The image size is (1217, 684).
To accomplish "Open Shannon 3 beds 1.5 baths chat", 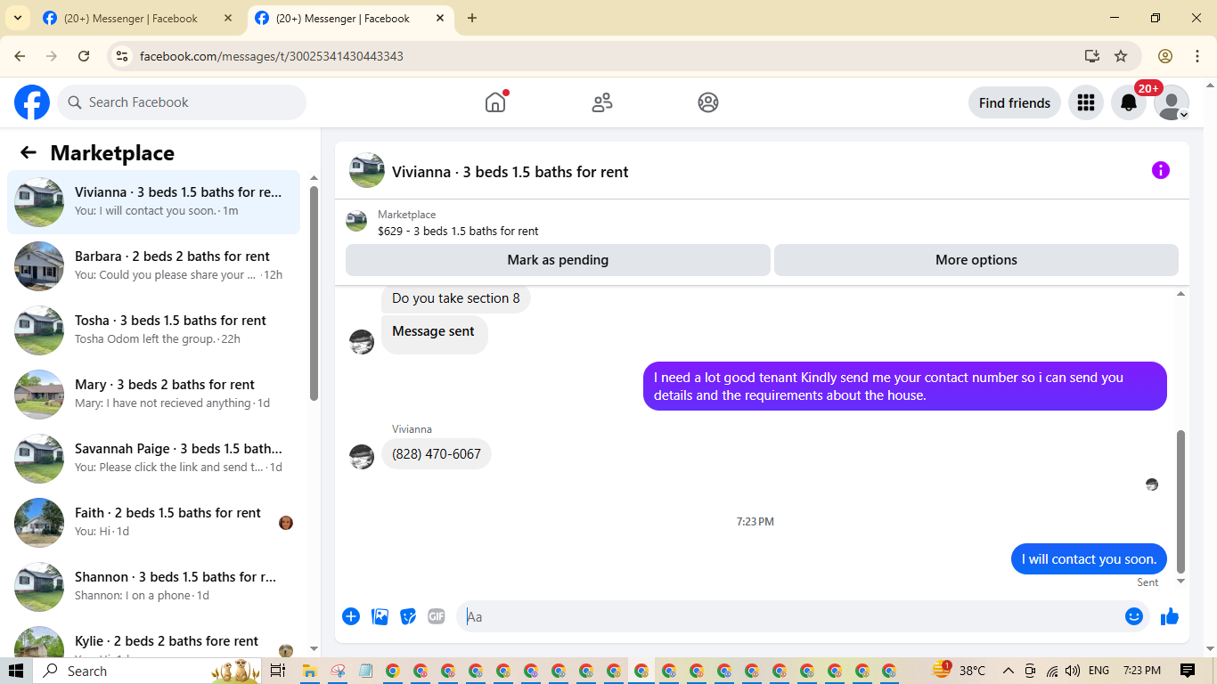I will tap(154, 587).
